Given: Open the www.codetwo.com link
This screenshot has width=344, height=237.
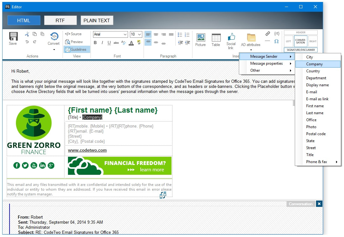Looking at the screenshot, I should click(87, 150).
